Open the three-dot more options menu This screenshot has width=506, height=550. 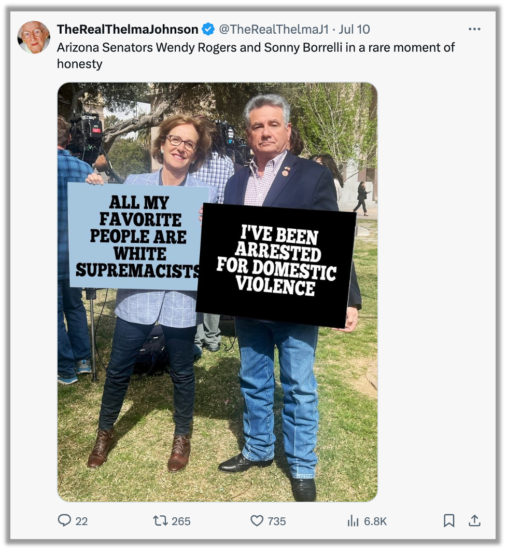point(474,29)
